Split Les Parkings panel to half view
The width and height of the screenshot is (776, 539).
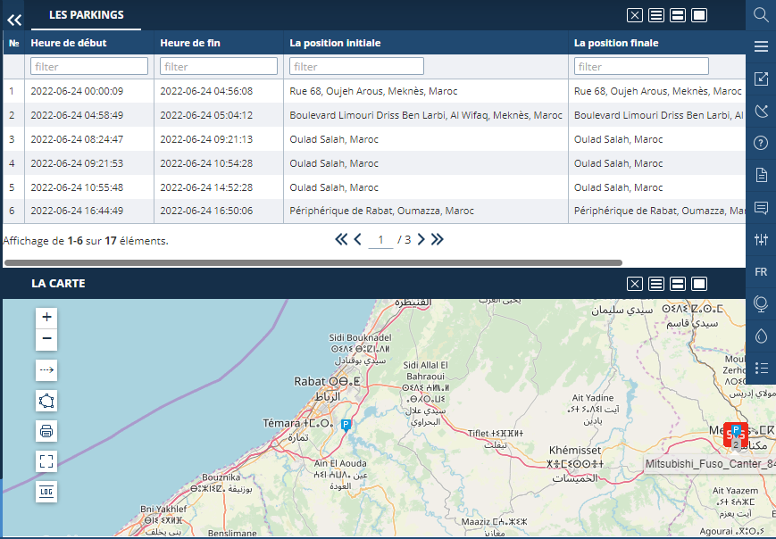coord(678,15)
